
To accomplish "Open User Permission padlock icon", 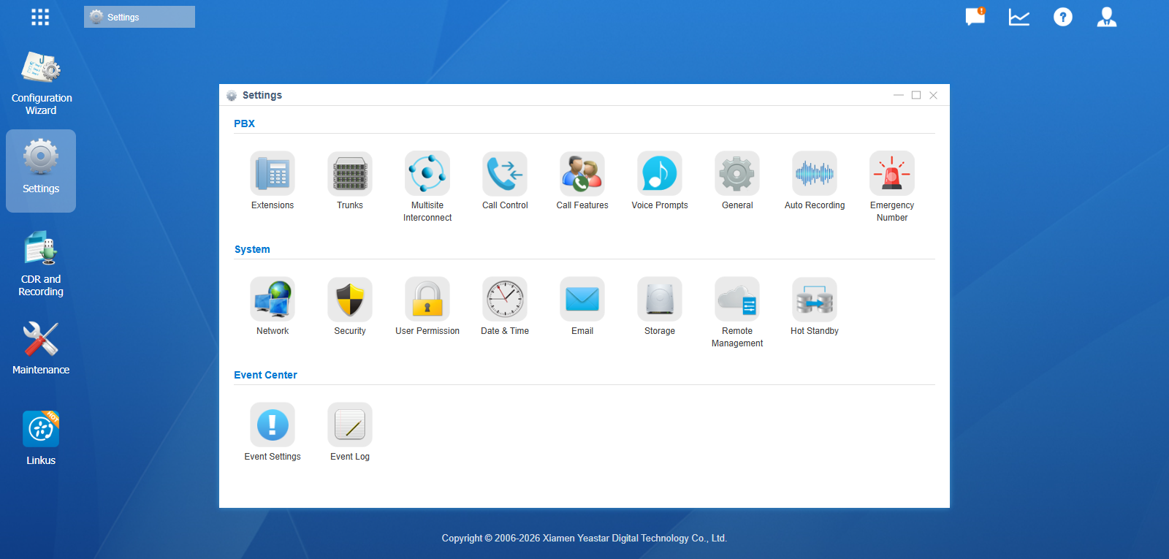I will tap(427, 300).
